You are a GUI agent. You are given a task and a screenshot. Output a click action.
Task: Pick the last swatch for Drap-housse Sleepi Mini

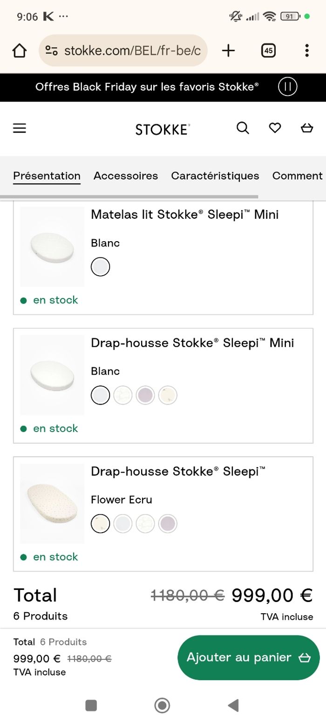click(168, 395)
